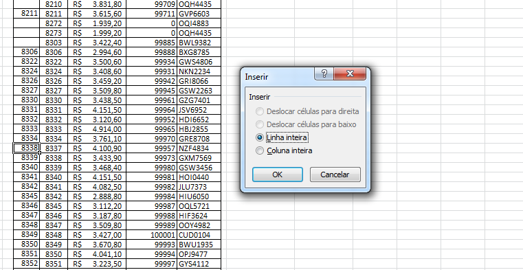Screen dimensions: 523x270
Task: Click cell showing 99934
Action: (152, 62)
